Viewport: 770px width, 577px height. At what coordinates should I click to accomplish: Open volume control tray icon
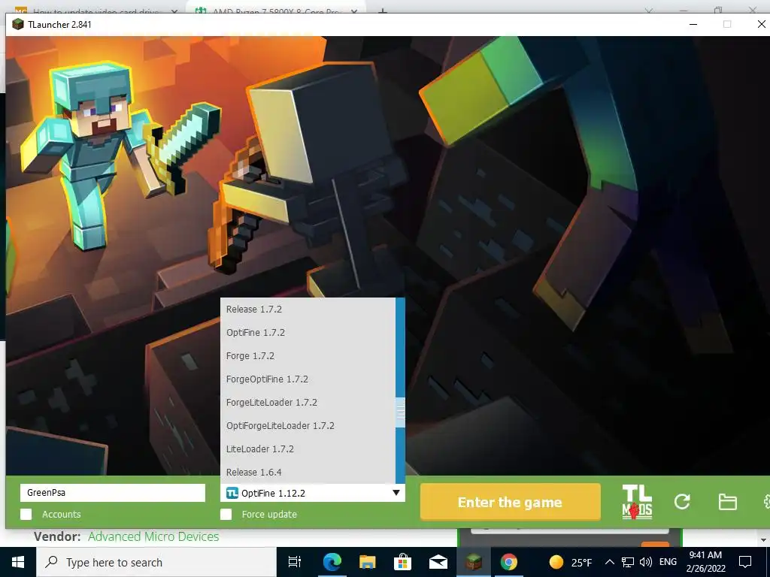pyautogui.click(x=646, y=562)
